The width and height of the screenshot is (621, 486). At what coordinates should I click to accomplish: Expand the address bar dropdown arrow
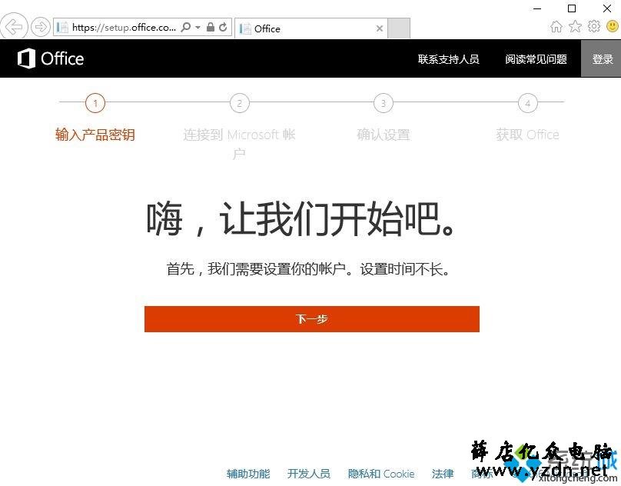click(198, 28)
